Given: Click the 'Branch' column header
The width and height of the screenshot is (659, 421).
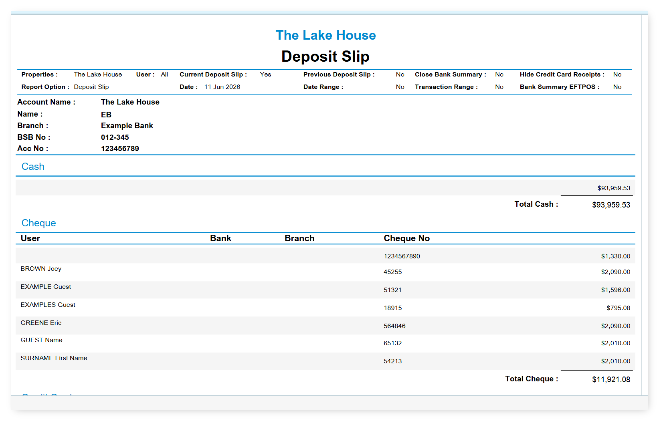Looking at the screenshot, I should pyautogui.click(x=299, y=238).
